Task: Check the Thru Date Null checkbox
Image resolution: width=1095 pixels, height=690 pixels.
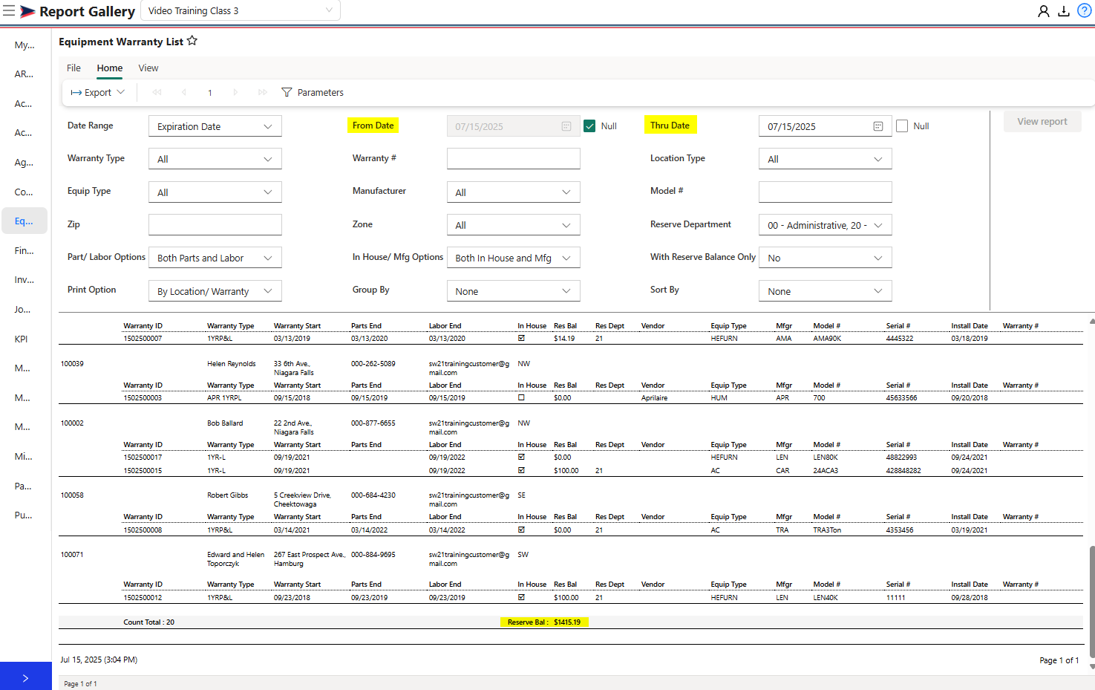Action: click(x=902, y=126)
